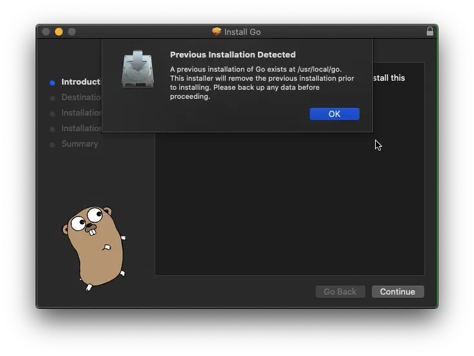Click the "Install Go" window title text

[x=242, y=32]
